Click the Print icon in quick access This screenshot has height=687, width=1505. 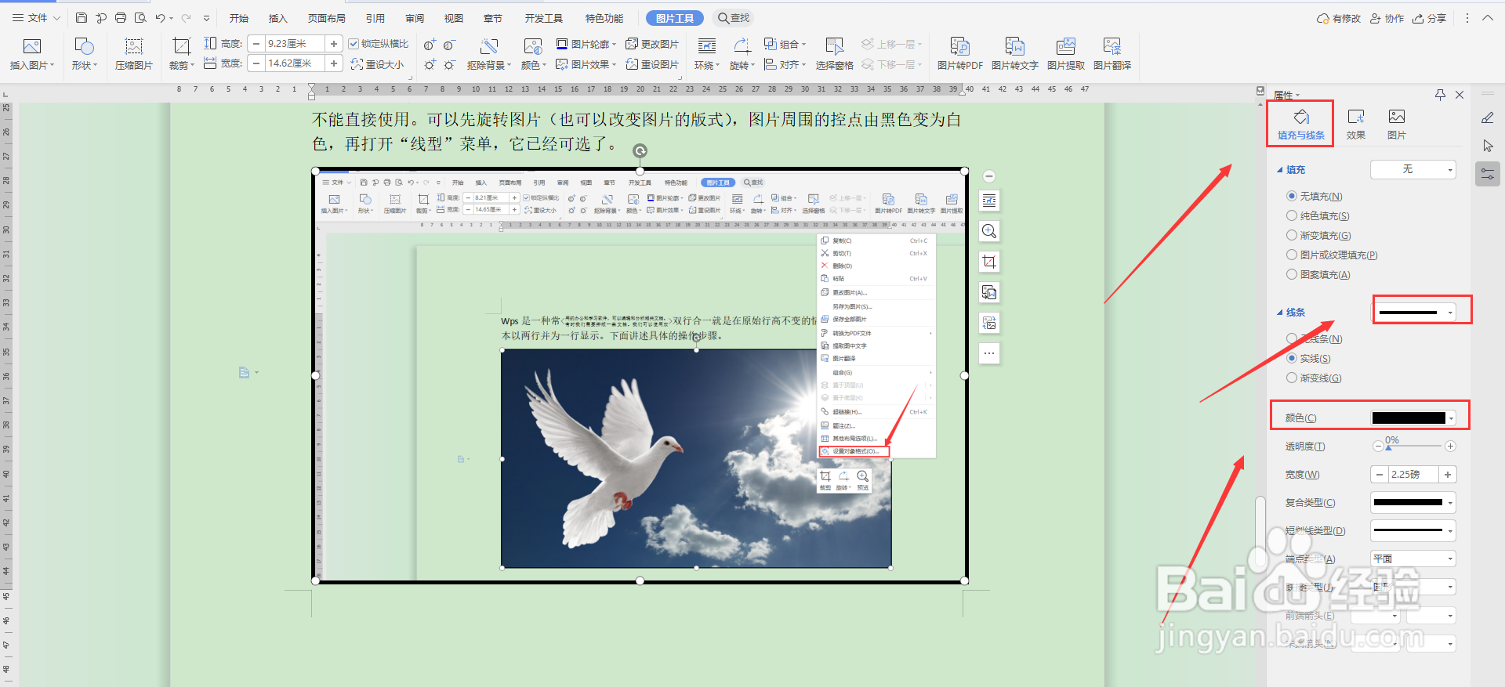121,18
